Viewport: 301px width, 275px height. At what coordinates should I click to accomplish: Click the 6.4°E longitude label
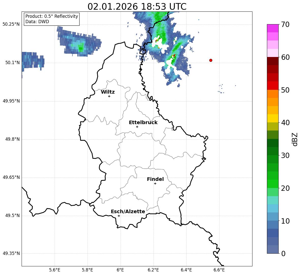(186, 270)
